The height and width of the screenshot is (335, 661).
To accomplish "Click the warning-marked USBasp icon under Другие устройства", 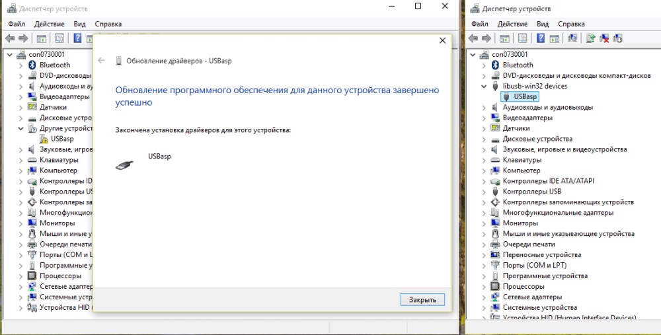I will click(44, 139).
